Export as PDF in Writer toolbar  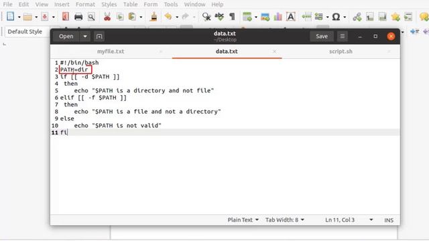[66, 17]
